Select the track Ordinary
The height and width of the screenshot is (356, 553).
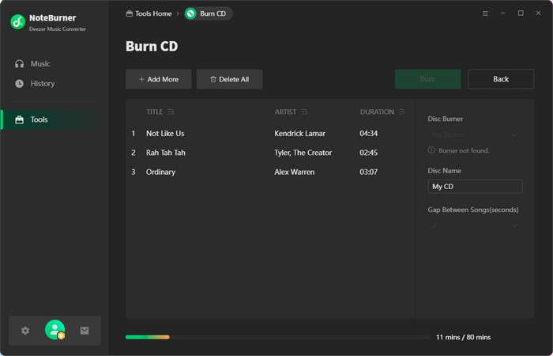tap(160, 172)
